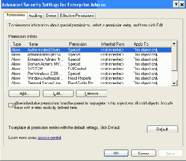Sort entries by Name column header
Screen dimensions: 186x161
pos(45,44)
